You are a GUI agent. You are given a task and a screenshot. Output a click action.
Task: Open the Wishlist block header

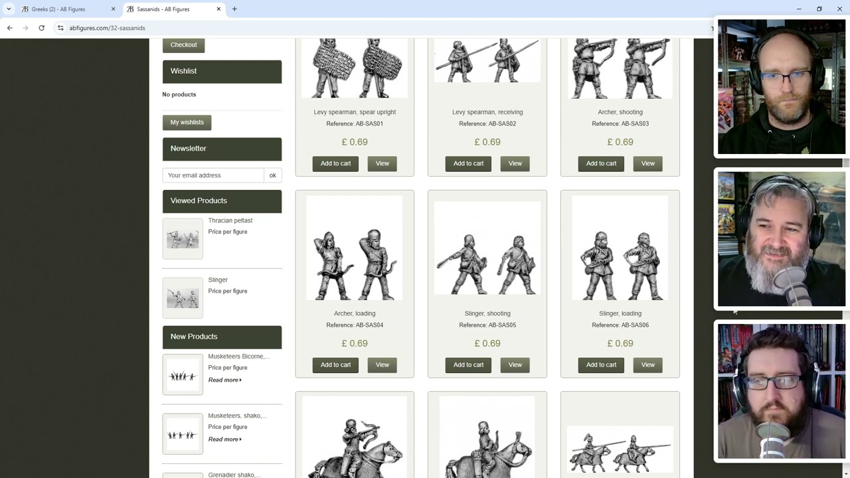(x=222, y=71)
